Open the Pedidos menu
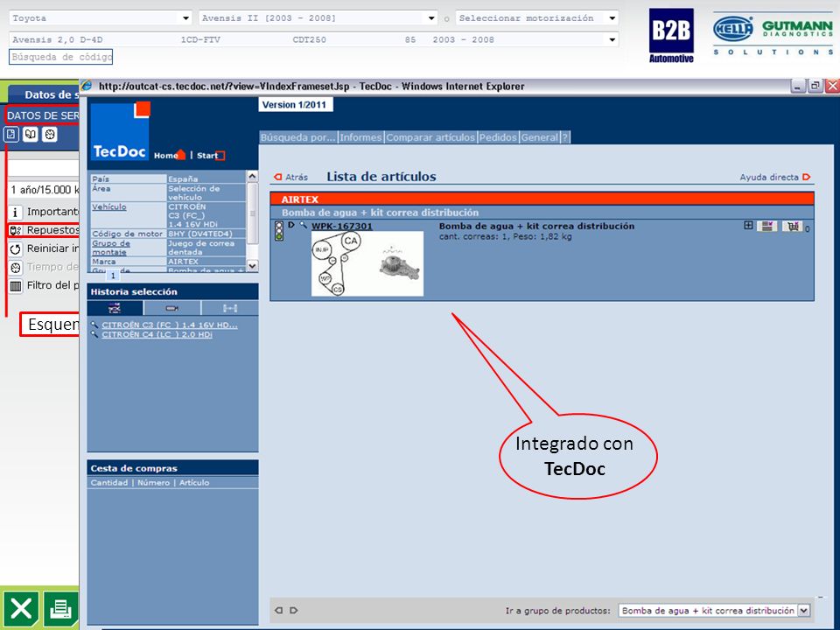 click(498, 137)
